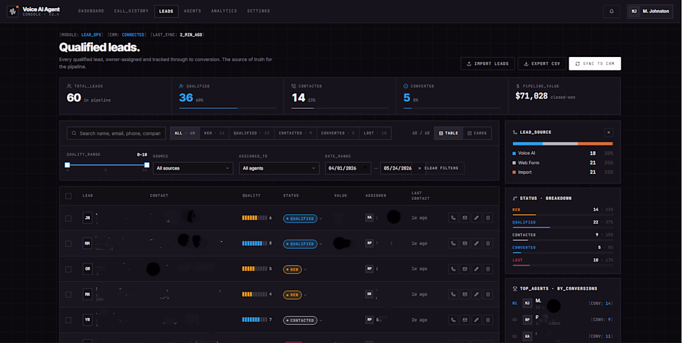Check the box for the JN lead row
Screen dimensions: 682x343
[68, 218]
